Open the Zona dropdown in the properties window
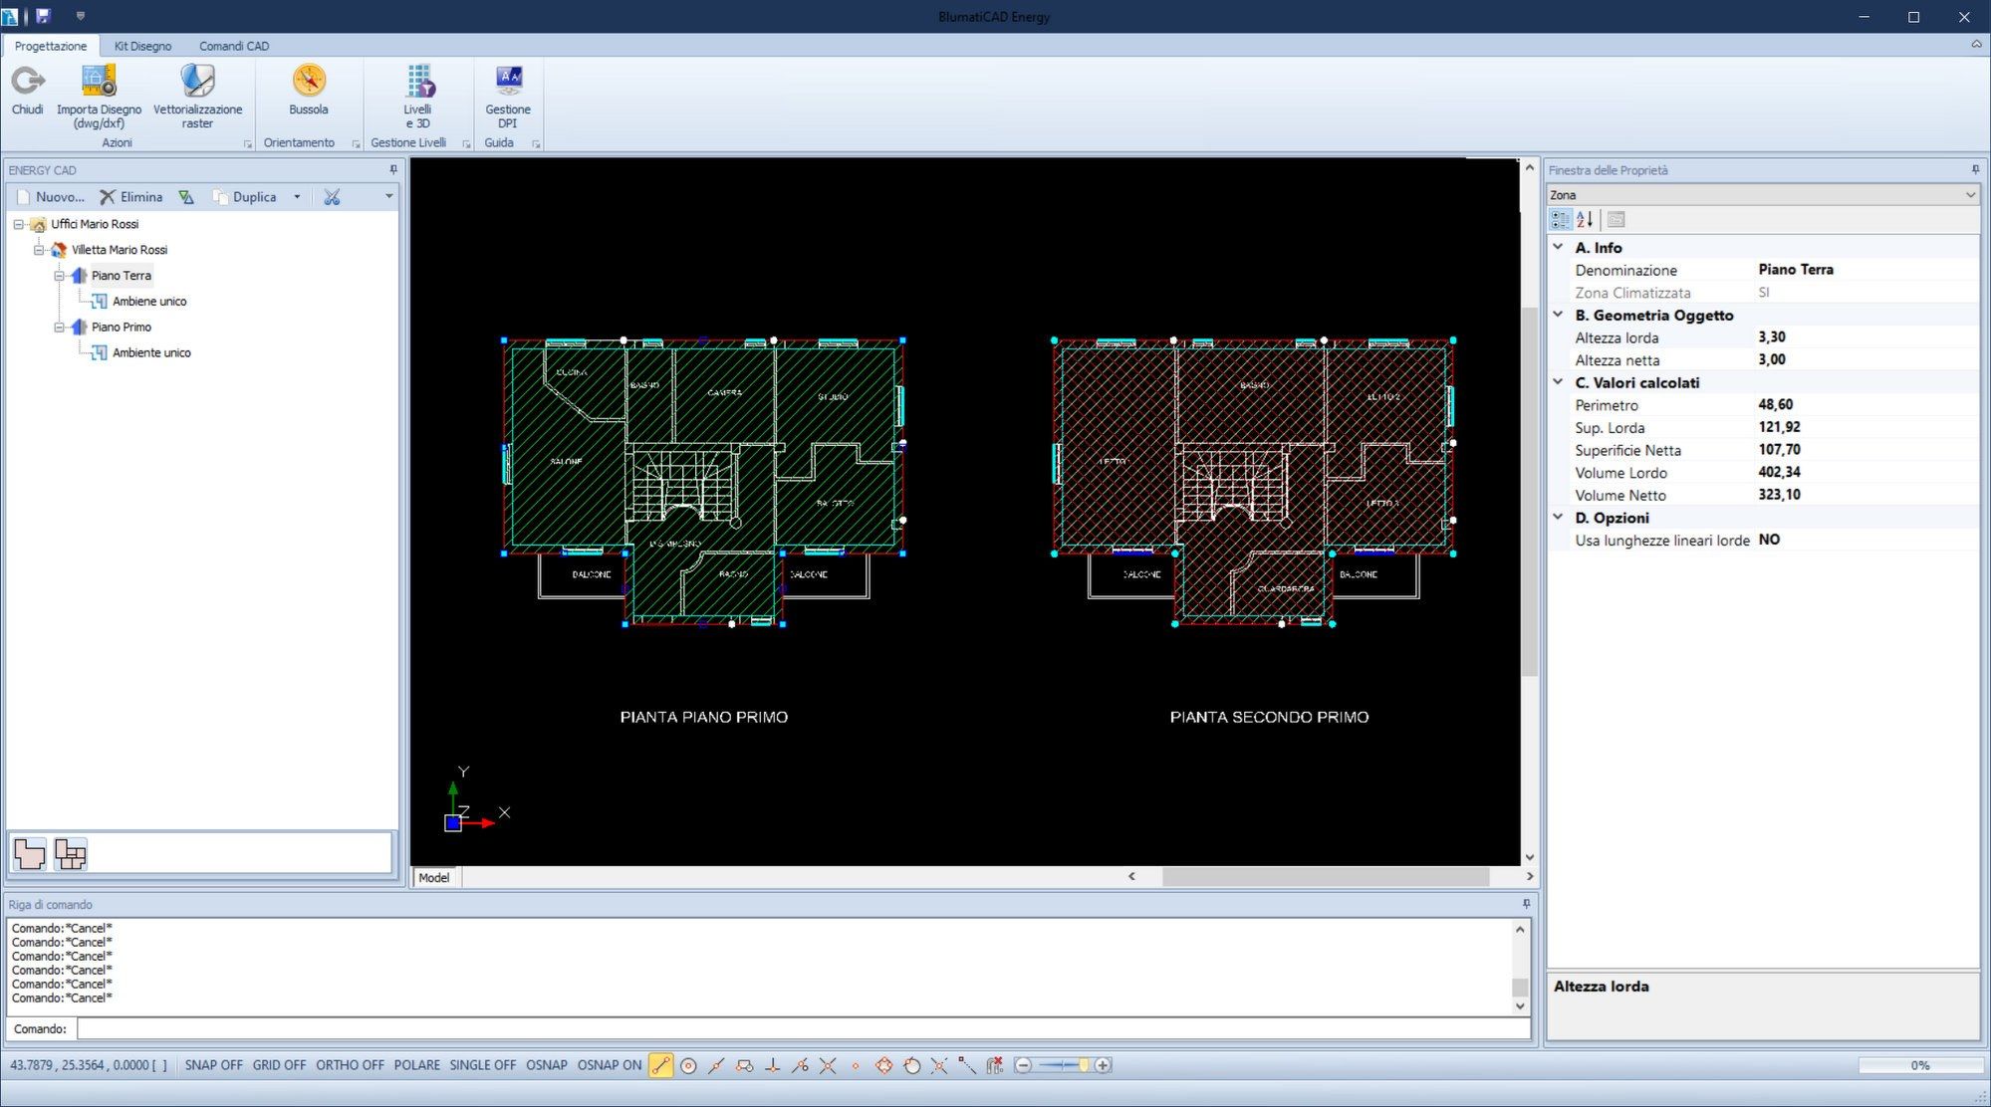 click(1970, 195)
